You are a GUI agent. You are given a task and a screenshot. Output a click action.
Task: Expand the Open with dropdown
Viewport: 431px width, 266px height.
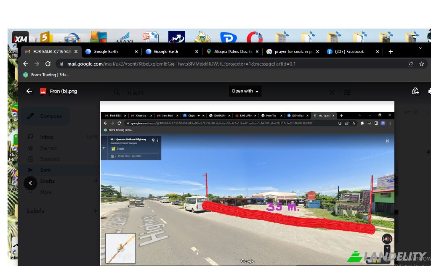pos(245,91)
